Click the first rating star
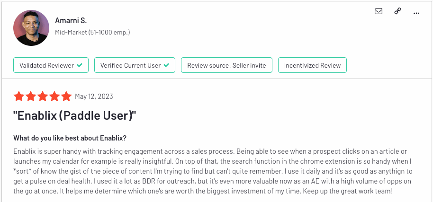Viewport: 433px width, 202px height. [19, 97]
